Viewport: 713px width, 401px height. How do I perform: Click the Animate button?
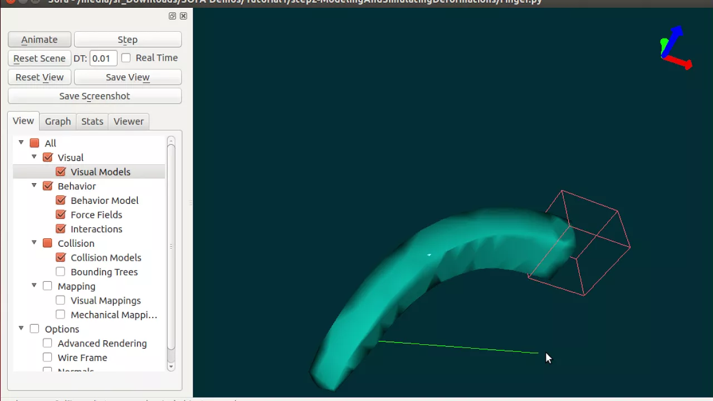[40, 40]
